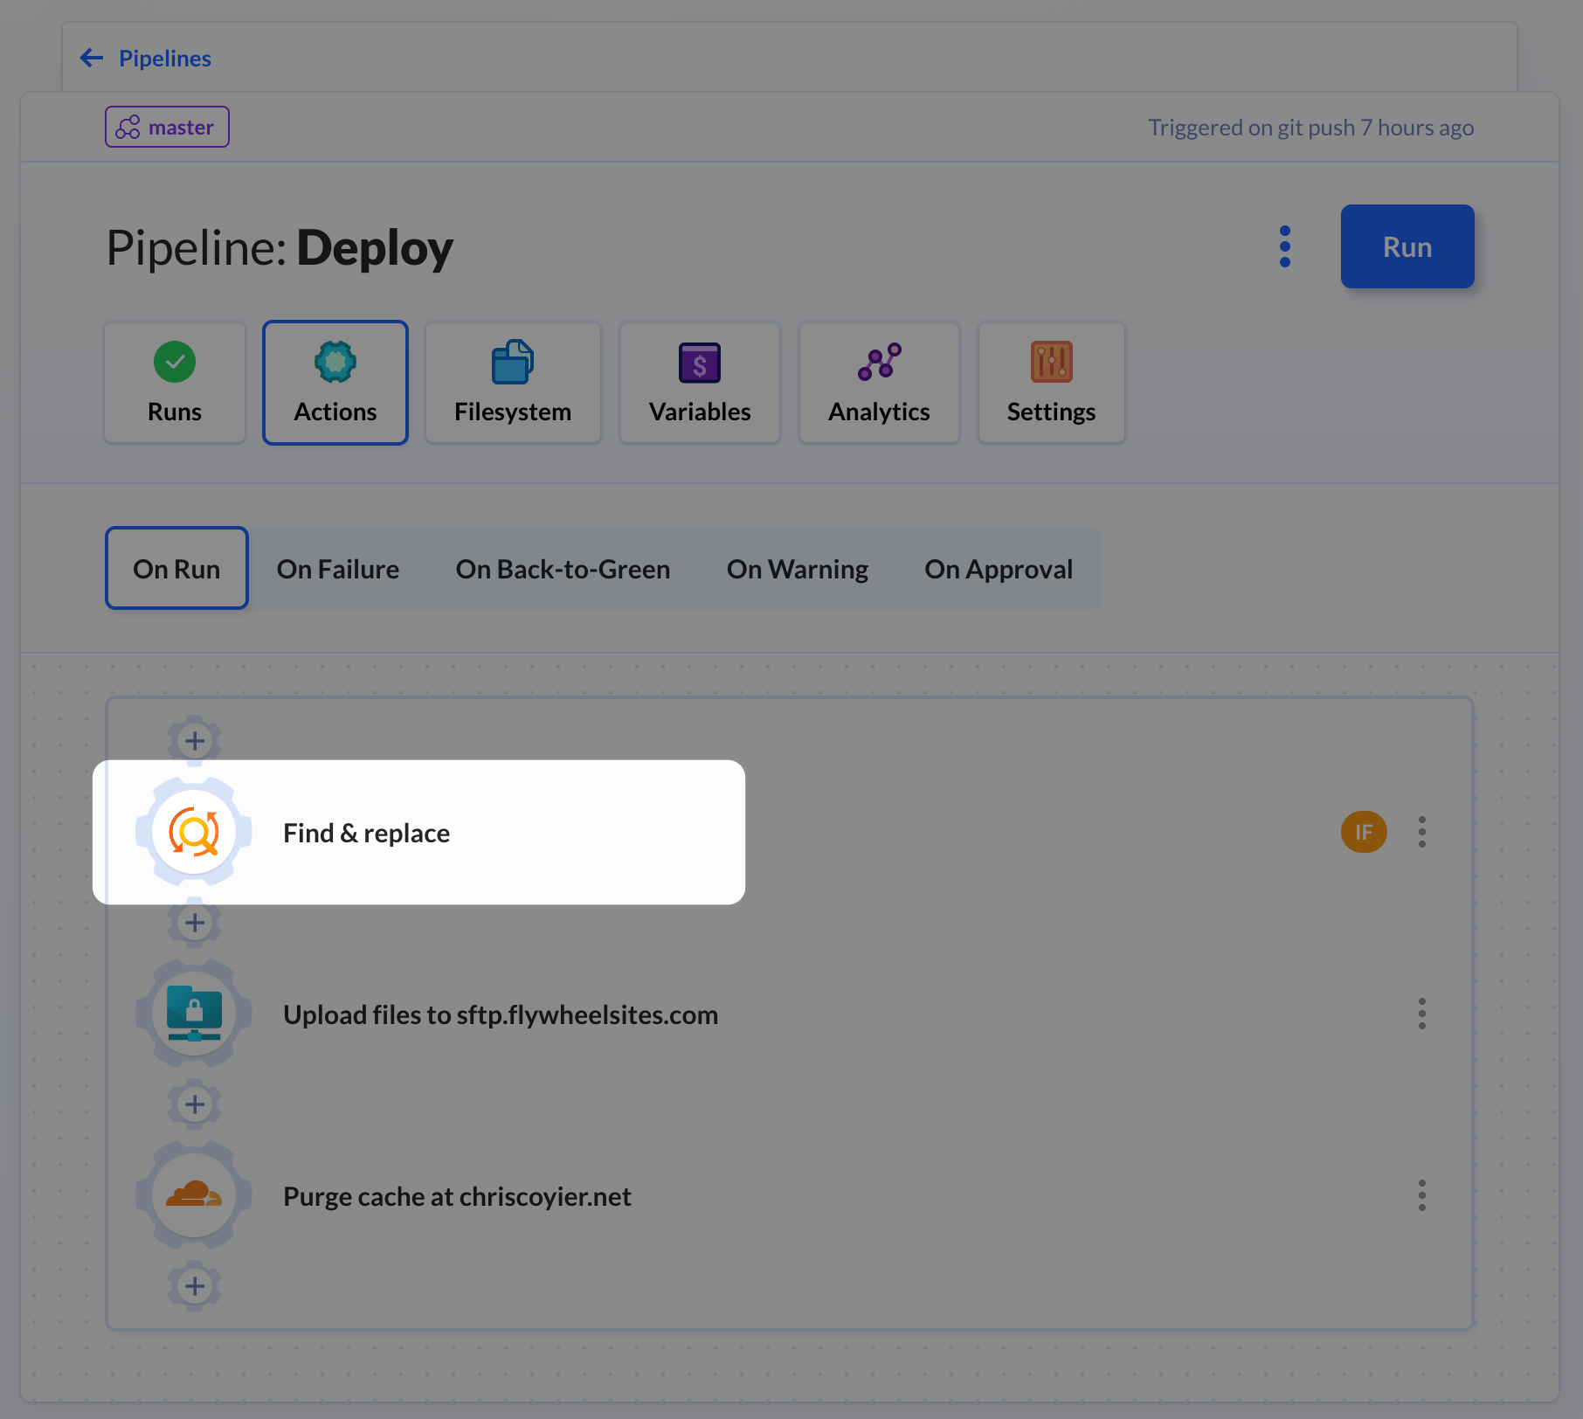The width and height of the screenshot is (1583, 1419).
Task: Open Upload files action options menu
Action: [x=1422, y=1014]
